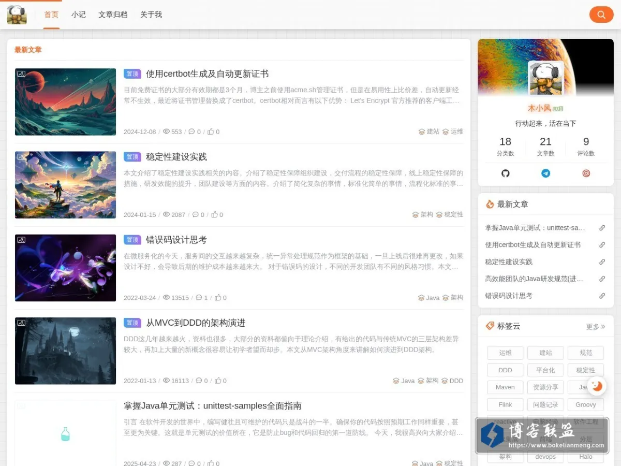Click author name 木小风
The width and height of the screenshot is (621, 466).
(539, 108)
